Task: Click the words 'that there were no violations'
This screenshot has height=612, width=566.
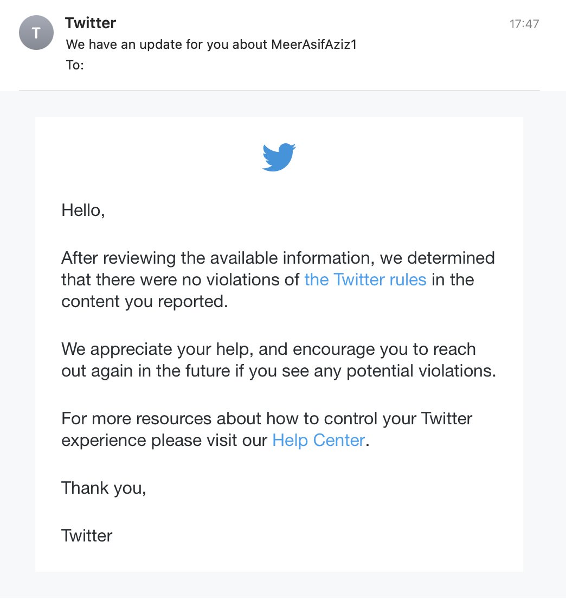Action: (180, 279)
